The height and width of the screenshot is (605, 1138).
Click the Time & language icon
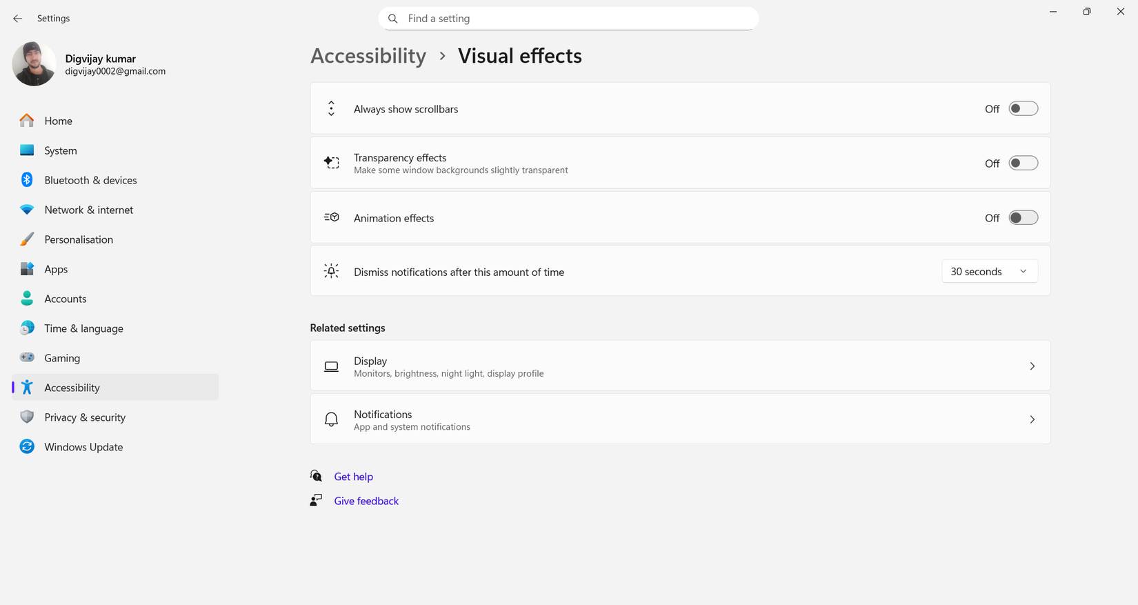point(27,328)
